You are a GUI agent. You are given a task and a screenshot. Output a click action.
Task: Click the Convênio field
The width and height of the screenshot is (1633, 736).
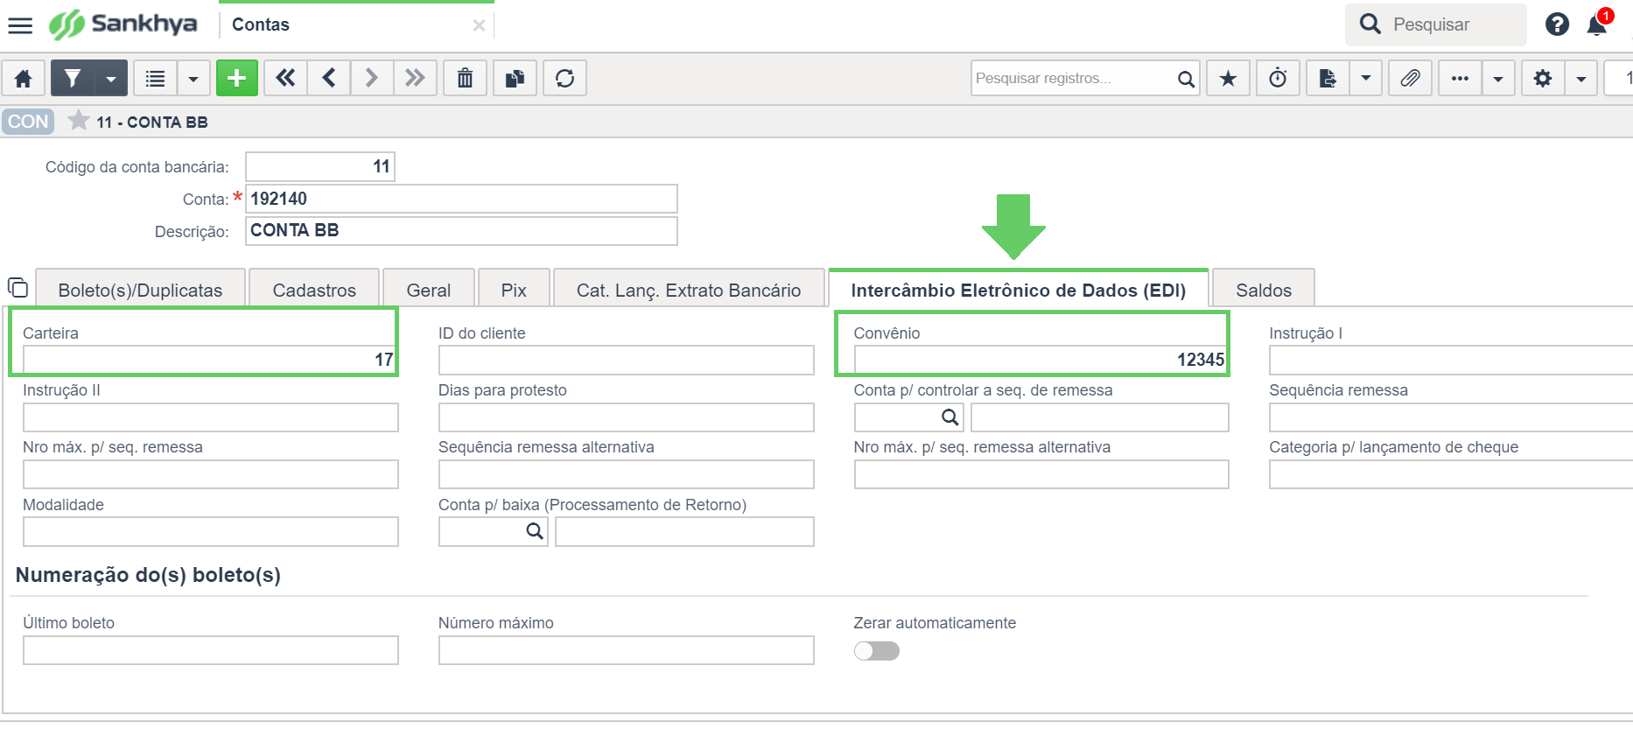1041,360
